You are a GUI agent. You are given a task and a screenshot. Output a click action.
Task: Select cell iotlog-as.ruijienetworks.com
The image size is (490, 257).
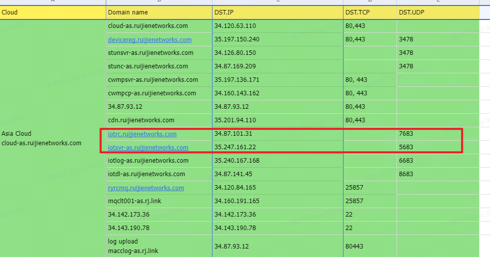pos(159,160)
